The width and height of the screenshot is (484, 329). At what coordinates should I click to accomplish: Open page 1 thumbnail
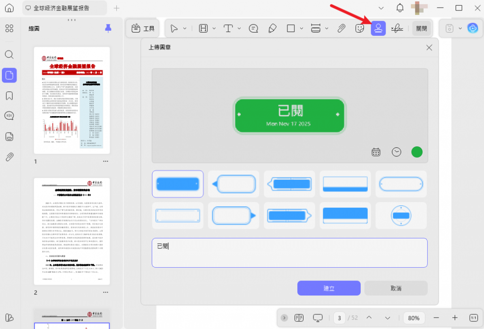(x=72, y=100)
